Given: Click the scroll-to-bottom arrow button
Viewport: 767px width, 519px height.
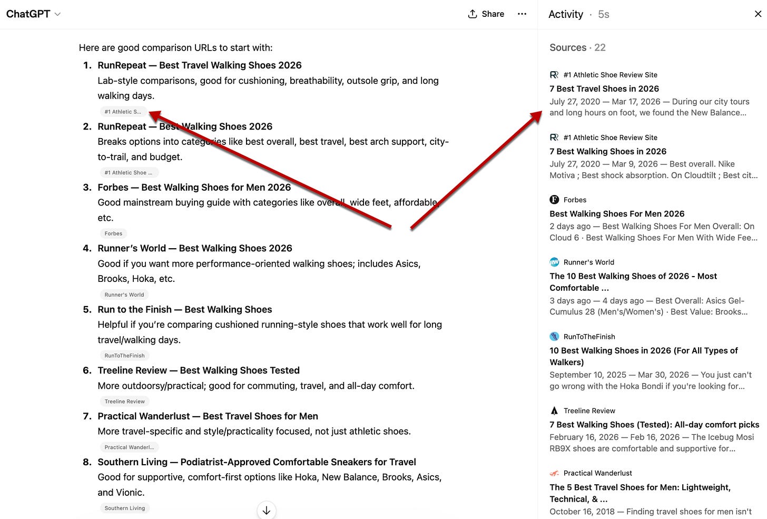Looking at the screenshot, I should click(x=267, y=510).
